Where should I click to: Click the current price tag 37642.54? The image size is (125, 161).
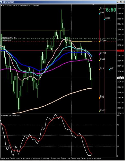[x=121, y=78]
